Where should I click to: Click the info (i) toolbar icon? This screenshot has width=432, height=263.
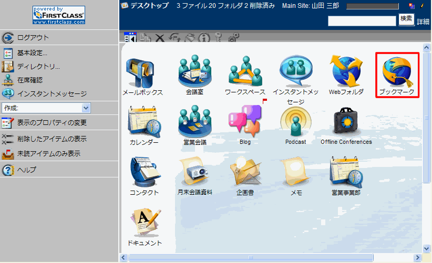point(204,38)
